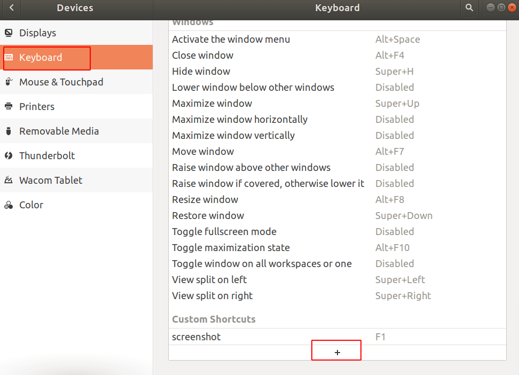Viewport: 519px width, 375px height.
Task: Select the Keyboard panel label
Action: tap(41, 57)
